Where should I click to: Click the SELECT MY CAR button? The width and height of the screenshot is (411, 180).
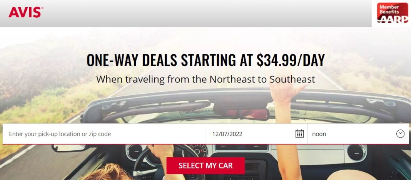pyautogui.click(x=205, y=166)
